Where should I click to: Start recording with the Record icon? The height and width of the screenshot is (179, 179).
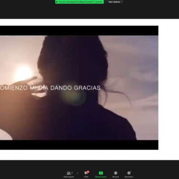tap(115, 173)
